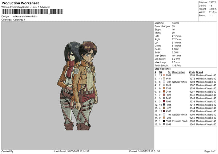The width and height of the screenshot is (218, 154).
Task: Click thread code 1344 in row 11
Action: (192, 108)
